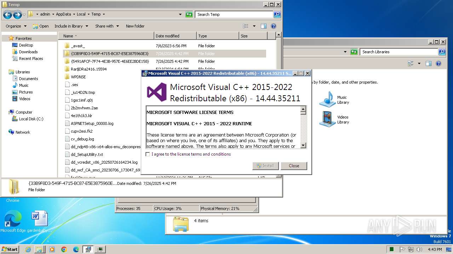Click New folder in the toolbar
The width and height of the screenshot is (453, 254).
[135, 26]
